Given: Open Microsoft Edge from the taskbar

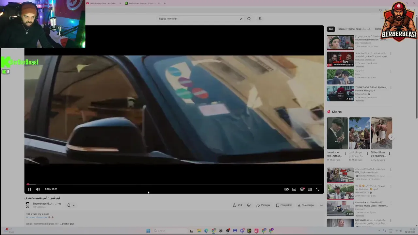Looking at the screenshot, I should click(x=206, y=231).
